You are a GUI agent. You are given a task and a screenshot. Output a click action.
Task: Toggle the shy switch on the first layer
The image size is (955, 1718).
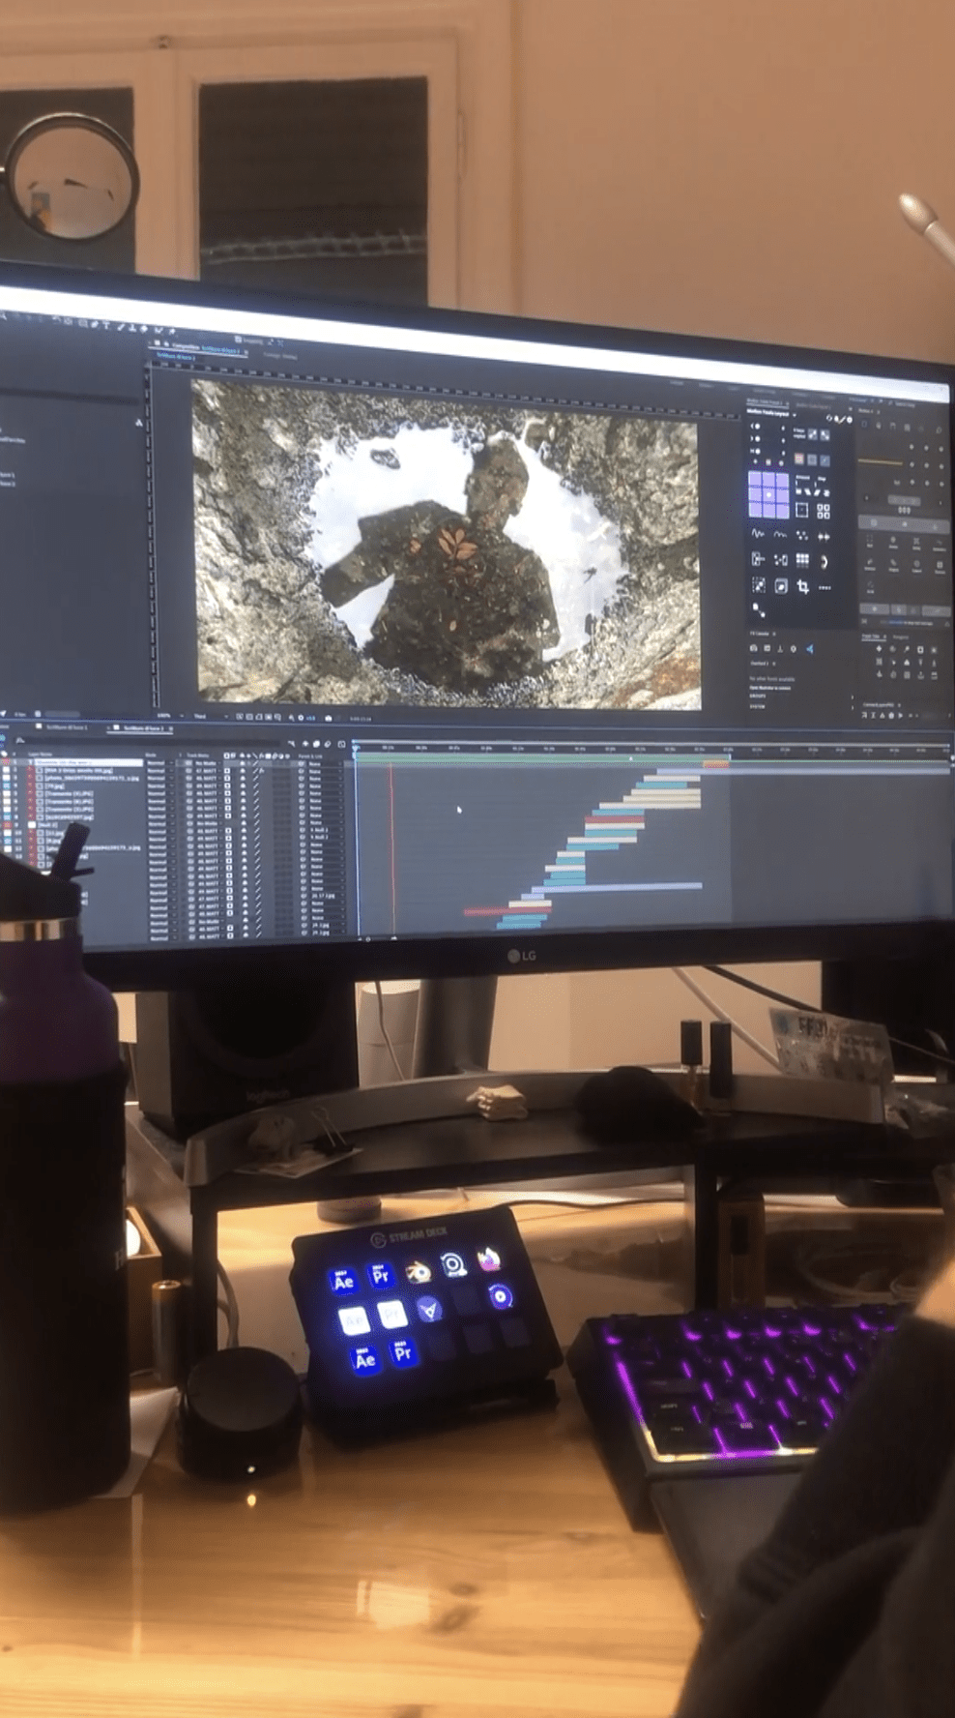click(x=244, y=763)
